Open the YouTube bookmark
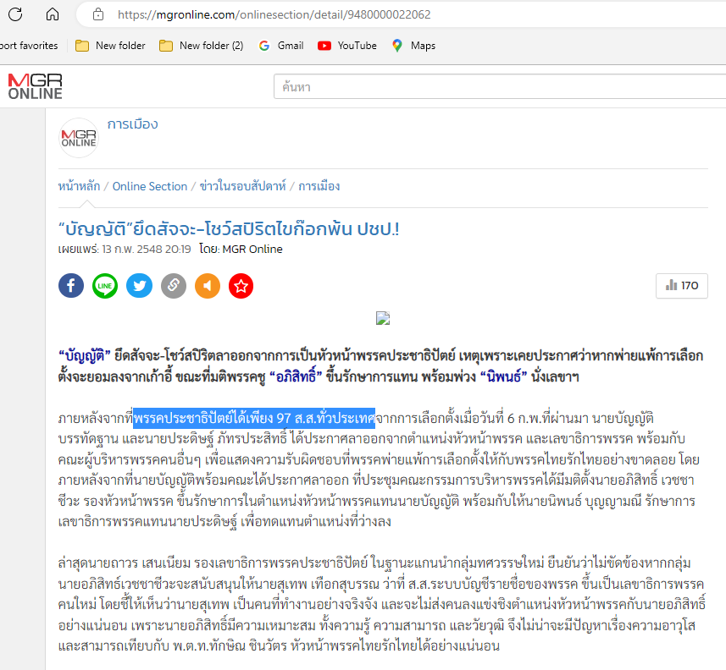 click(x=347, y=46)
